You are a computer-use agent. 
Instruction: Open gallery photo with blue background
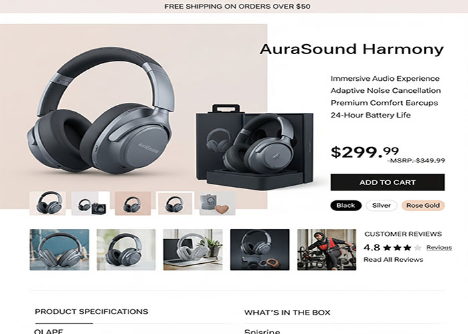pyautogui.click(x=60, y=250)
